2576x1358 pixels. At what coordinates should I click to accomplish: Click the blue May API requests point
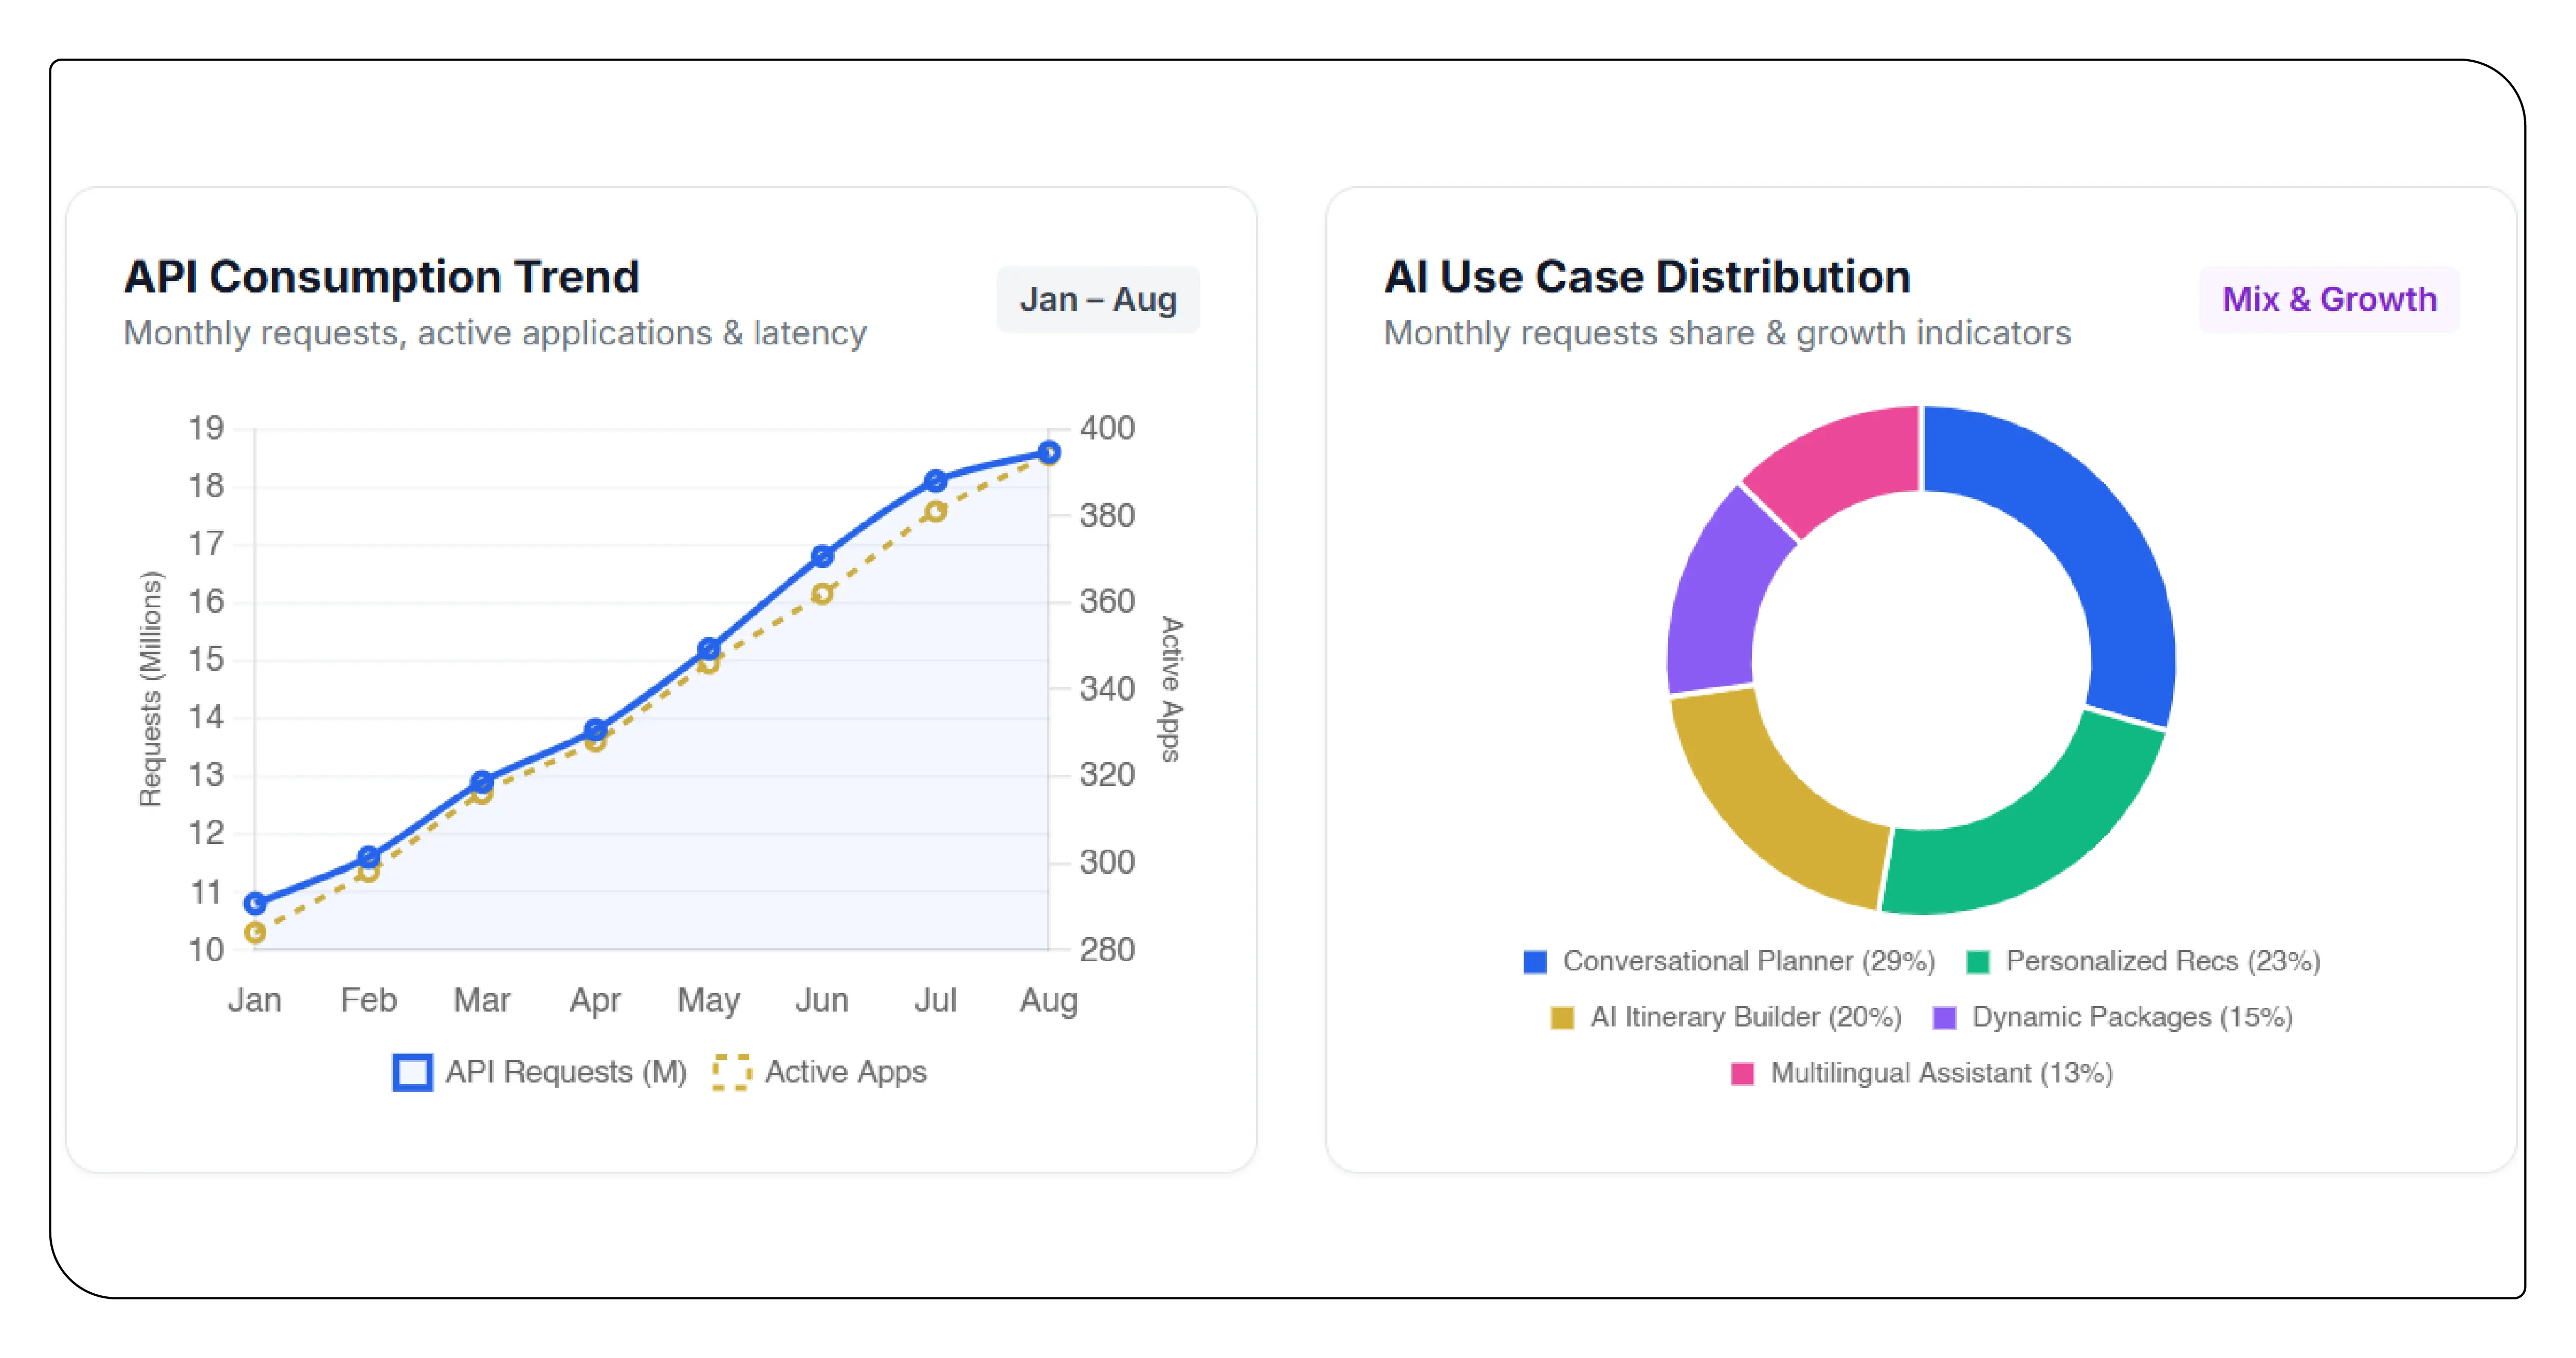708,649
